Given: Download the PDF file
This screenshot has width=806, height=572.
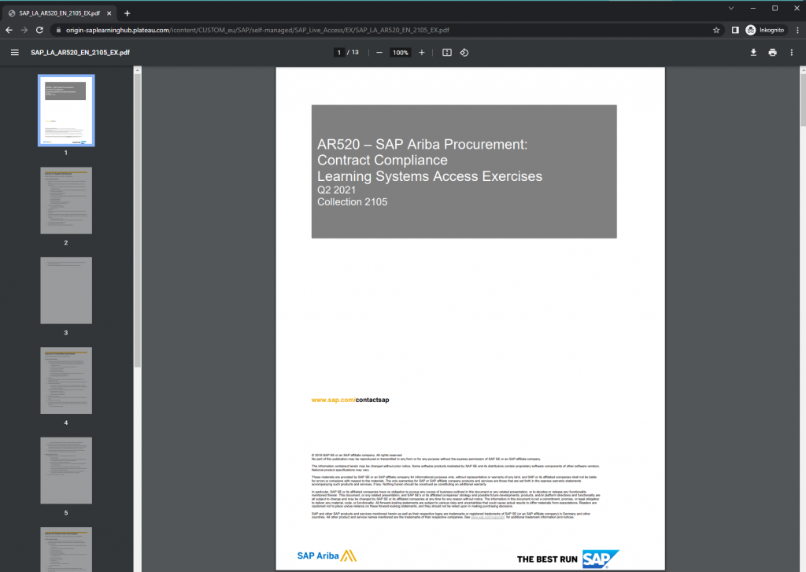Looking at the screenshot, I should point(753,53).
